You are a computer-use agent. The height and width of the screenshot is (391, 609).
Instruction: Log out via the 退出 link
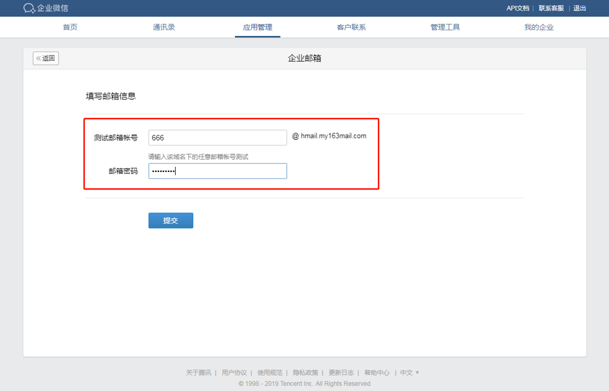pos(579,8)
